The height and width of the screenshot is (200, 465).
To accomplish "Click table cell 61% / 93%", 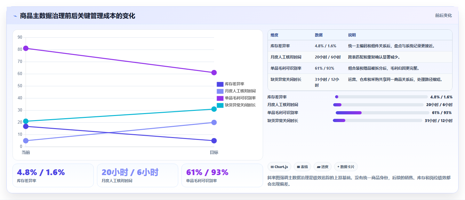I will 325,68.
